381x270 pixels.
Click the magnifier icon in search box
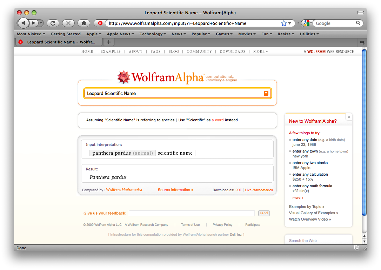[358, 23]
